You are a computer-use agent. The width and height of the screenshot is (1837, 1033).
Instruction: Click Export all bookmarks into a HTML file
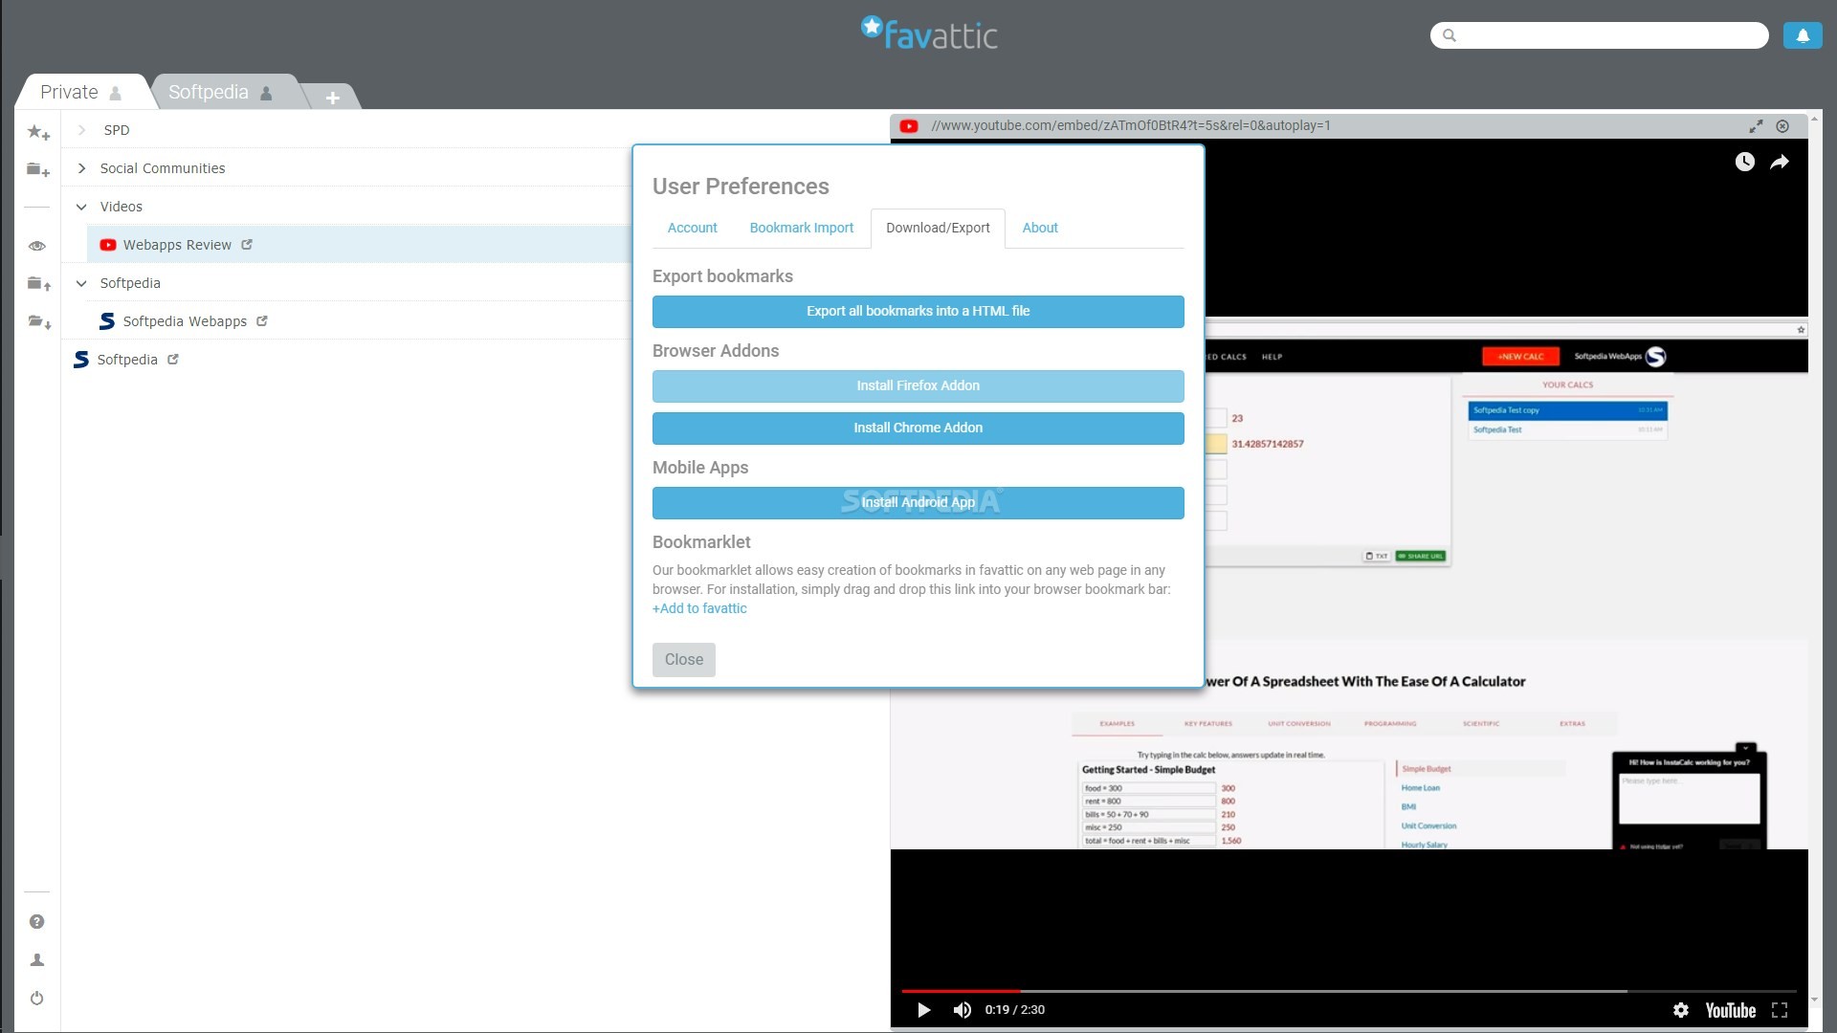918,311
